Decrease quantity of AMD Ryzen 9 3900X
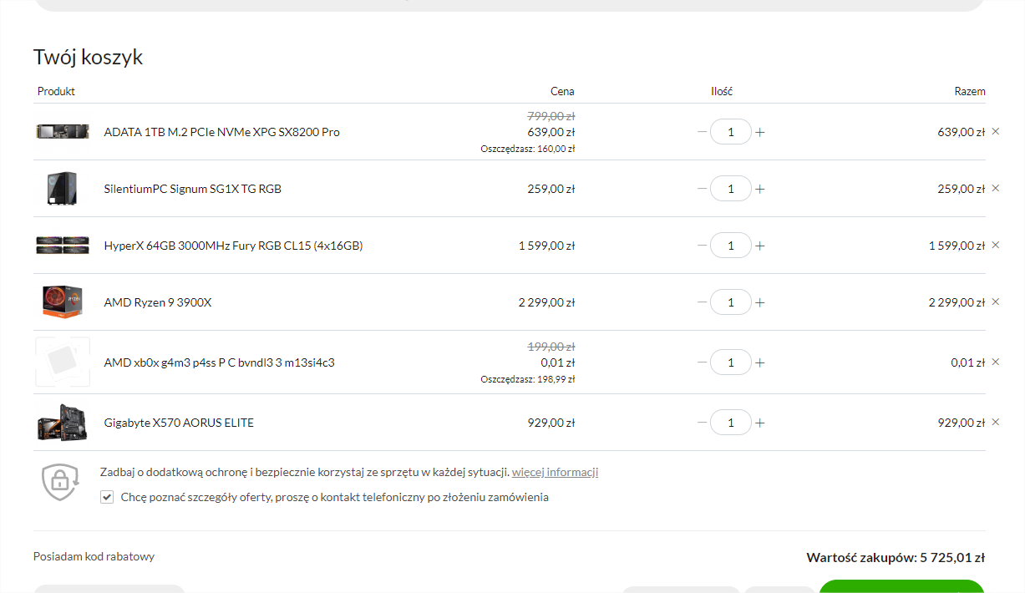Viewport: 1025px width, 593px height. (702, 302)
